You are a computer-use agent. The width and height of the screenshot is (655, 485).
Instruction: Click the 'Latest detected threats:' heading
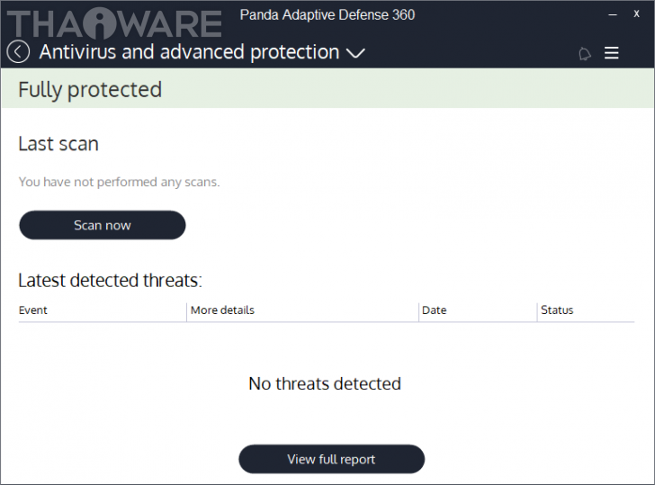coord(111,281)
